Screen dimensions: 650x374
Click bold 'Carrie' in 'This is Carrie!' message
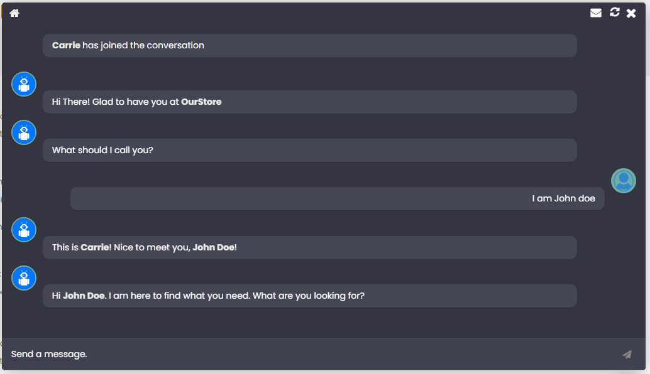[x=95, y=247]
